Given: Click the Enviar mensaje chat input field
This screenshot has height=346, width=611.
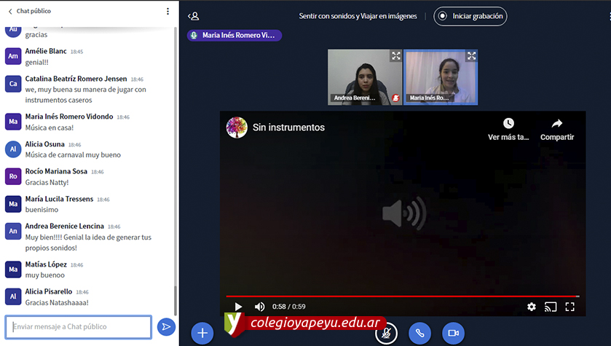Looking at the screenshot, I should tap(78, 327).
